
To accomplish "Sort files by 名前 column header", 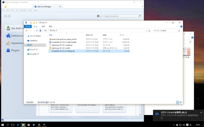I will click(x=66, y=35).
